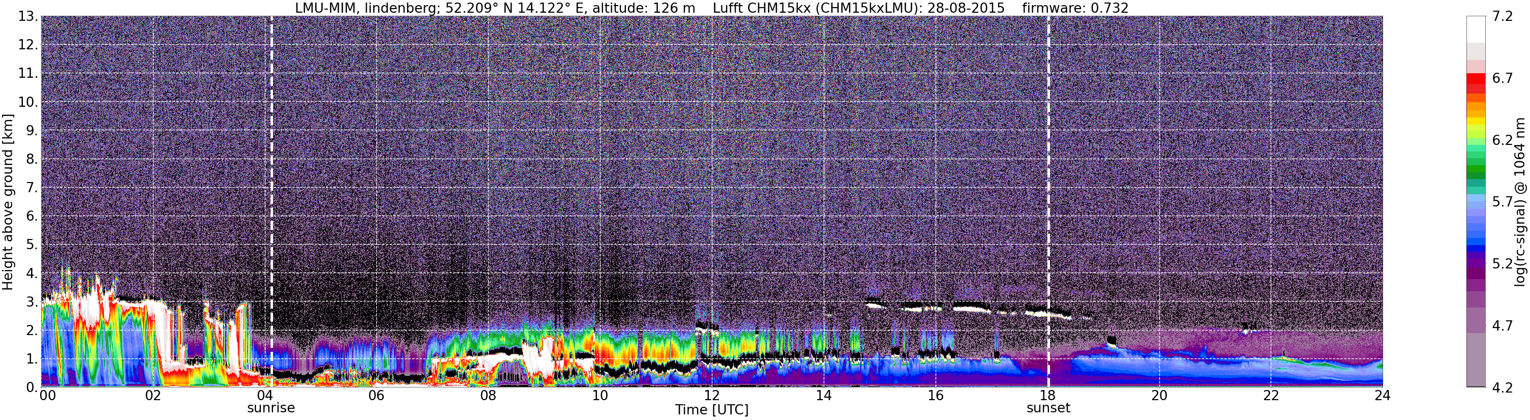Click the height axis tick label 6.

click(32, 216)
